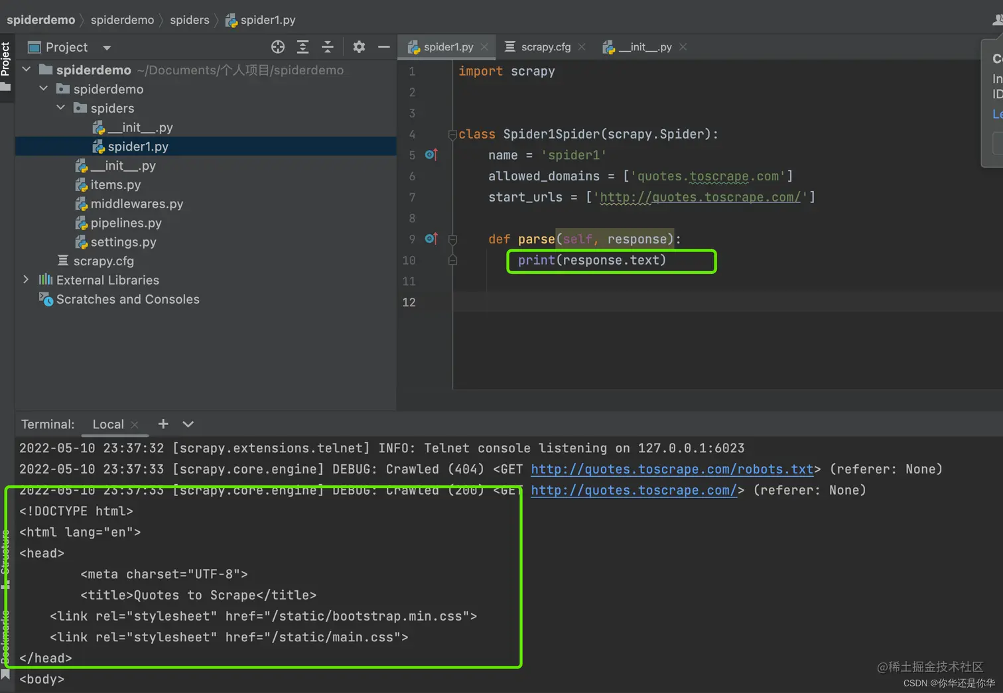1003x693 pixels.
Task: Click the fold end marker on line 10
Action: click(452, 260)
